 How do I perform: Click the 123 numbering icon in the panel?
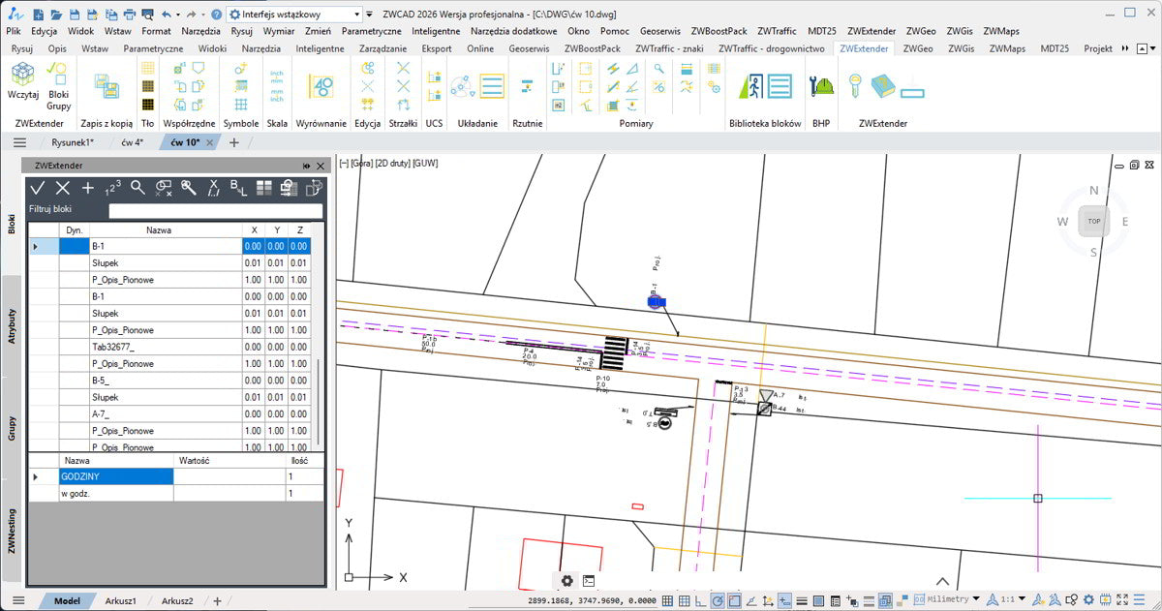point(112,188)
